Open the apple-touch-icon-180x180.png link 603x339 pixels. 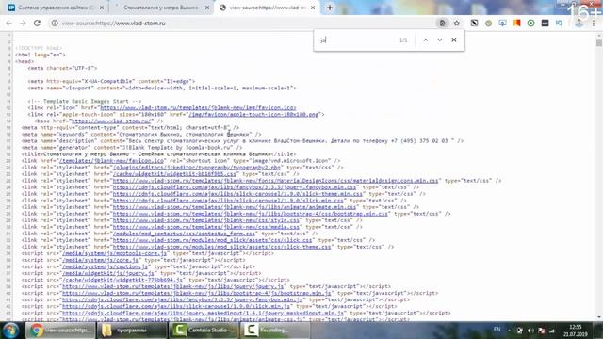click(x=253, y=115)
